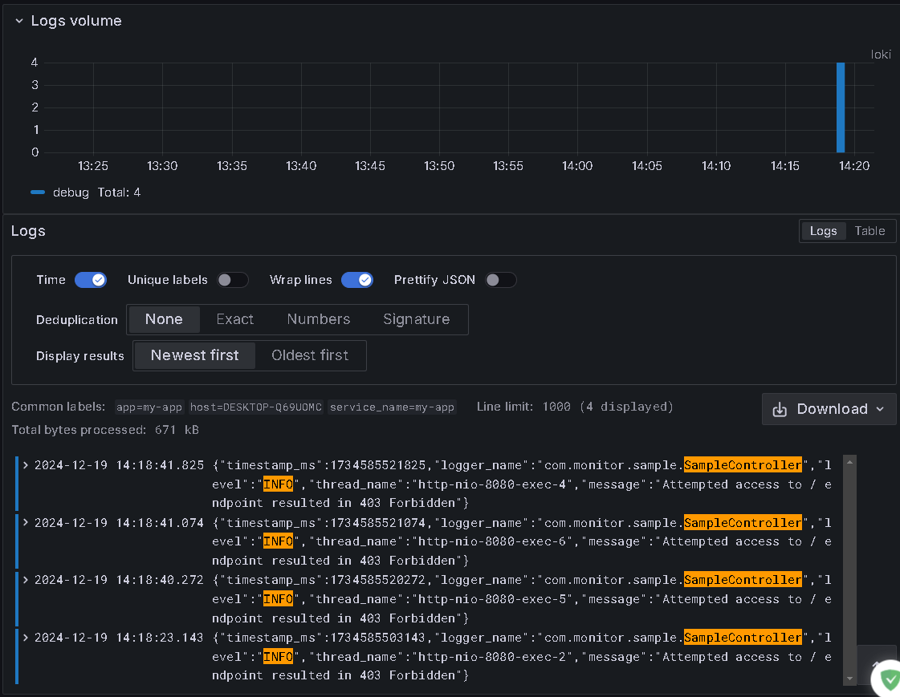Expand the log row at 14:18:23.143
Screen dimensions: 900x697
25,638
